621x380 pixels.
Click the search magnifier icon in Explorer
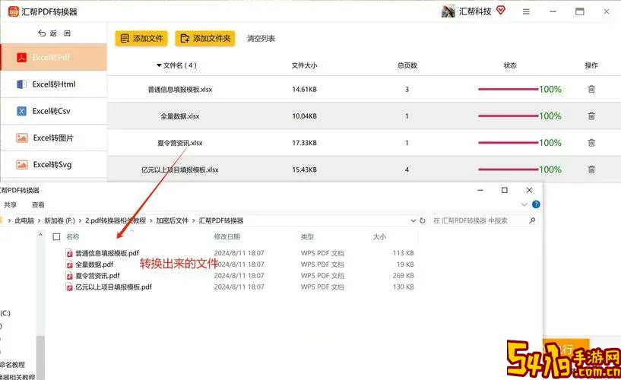pyautogui.click(x=532, y=220)
